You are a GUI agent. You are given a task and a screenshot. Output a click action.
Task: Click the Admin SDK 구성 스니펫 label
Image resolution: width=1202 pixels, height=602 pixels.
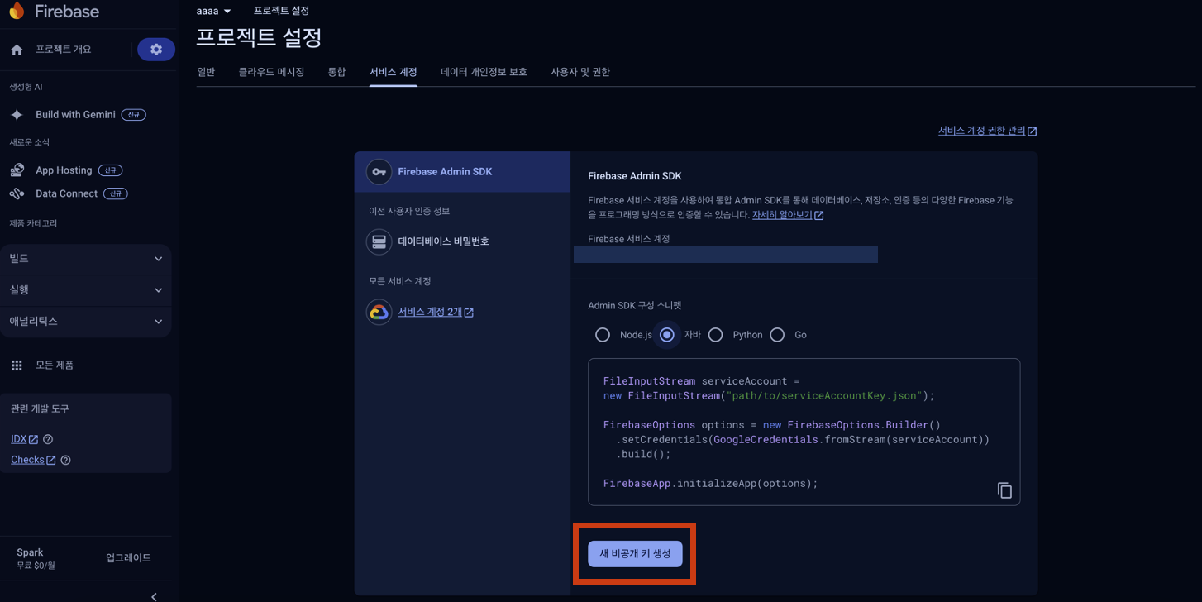(x=634, y=306)
